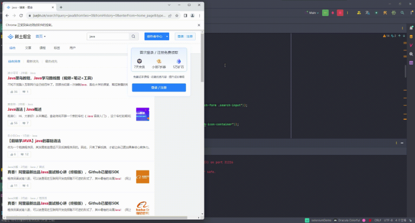Select 最新优先 sort option
This screenshot has width=415, height=223.
[33, 61]
